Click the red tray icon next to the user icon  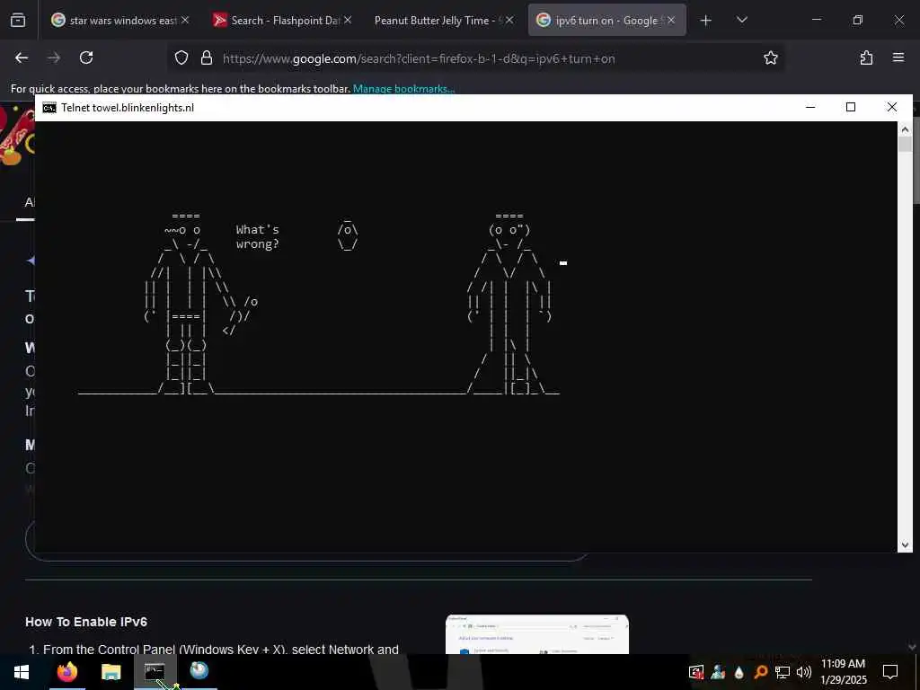(696, 672)
